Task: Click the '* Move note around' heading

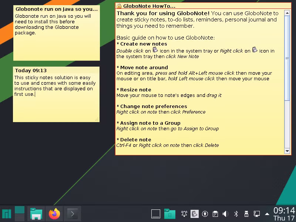Action: point(142,68)
